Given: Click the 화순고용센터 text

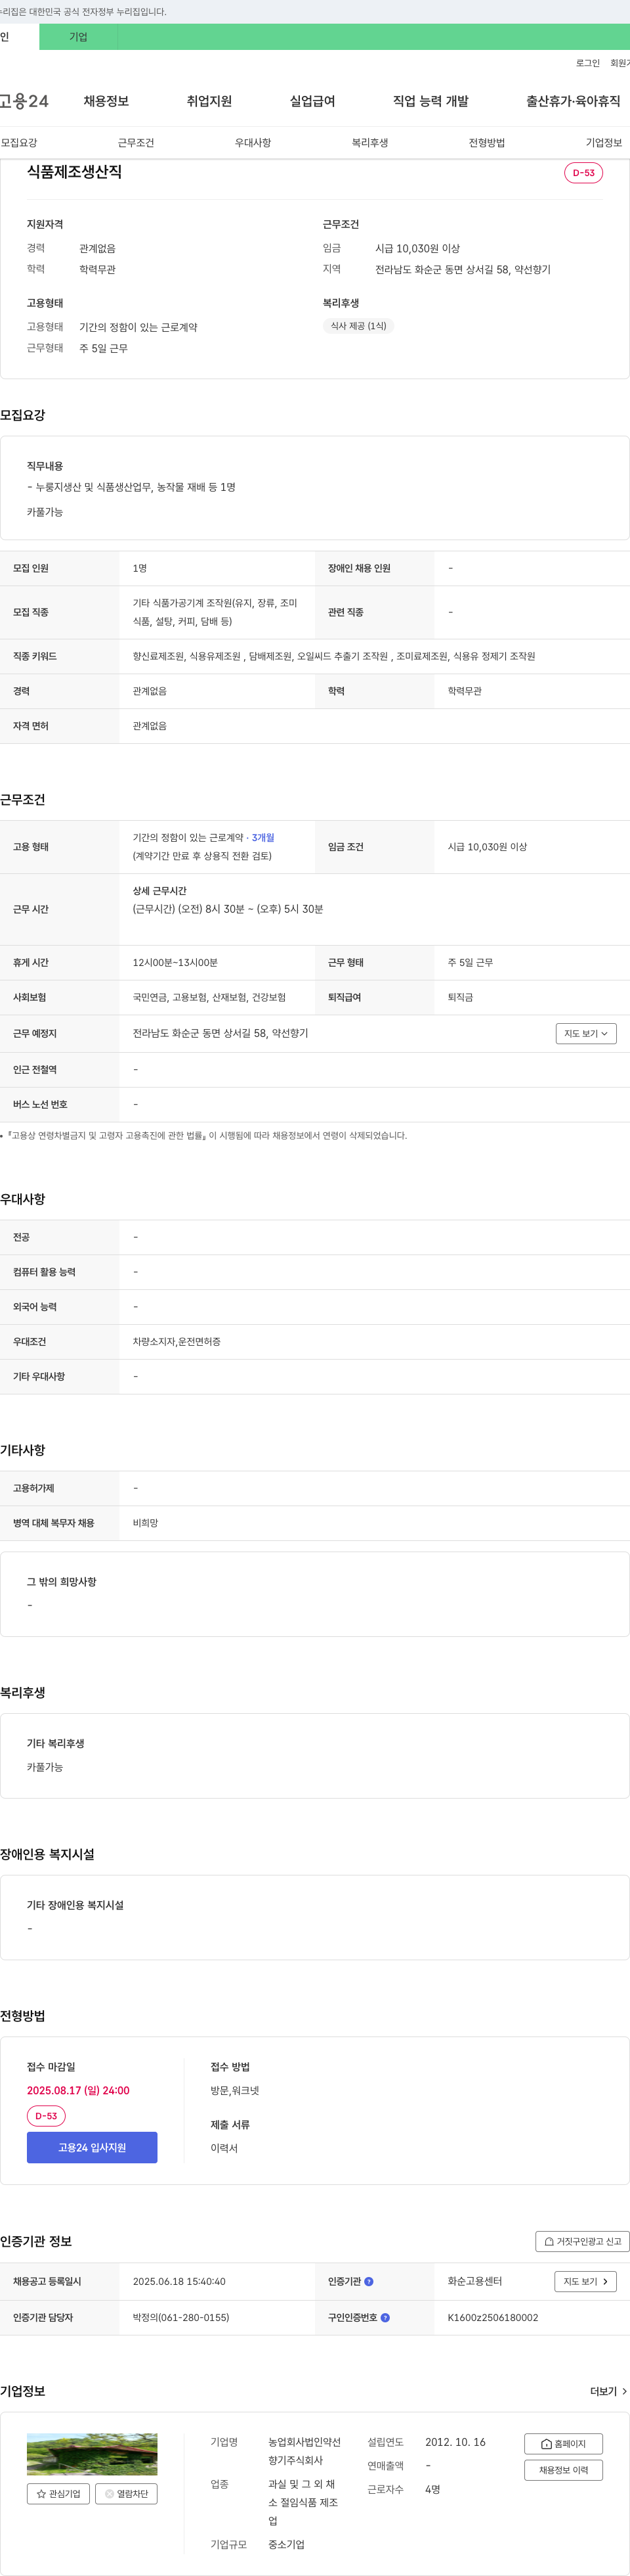Looking at the screenshot, I should 474,2282.
